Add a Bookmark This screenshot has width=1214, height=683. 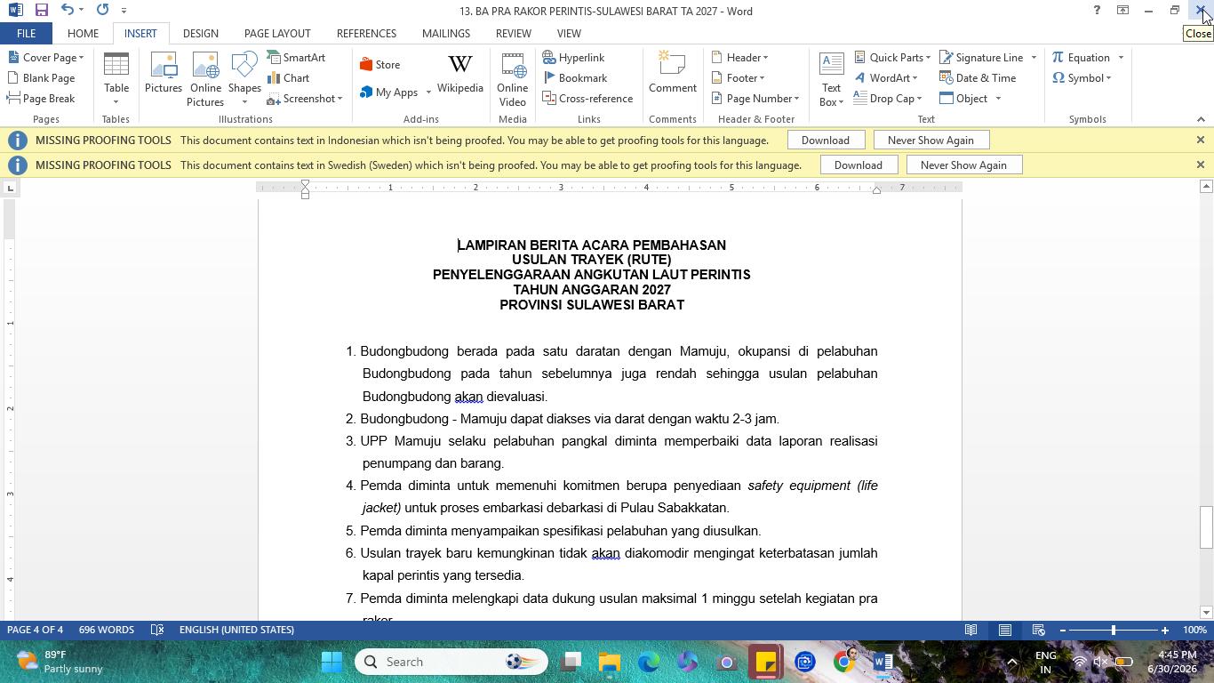click(575, 77)
